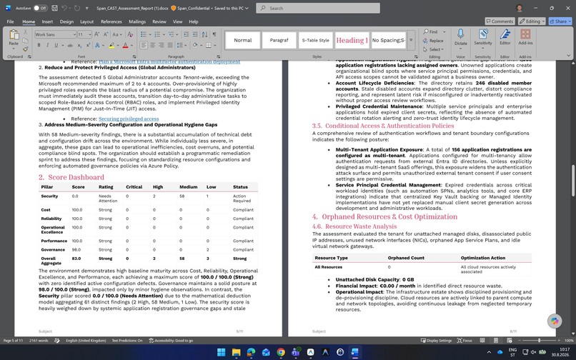Decrease paragraph indent

[x=186, y=34]
